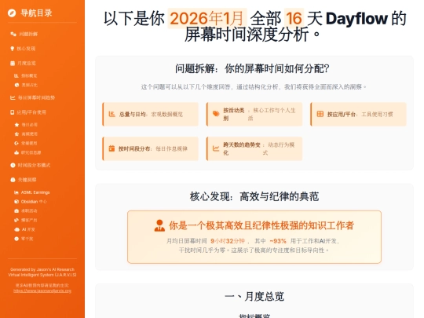Screen dimensions: 424x318
Task: Click the compass icon beside 导航目录
Action: pyautogui.click(x=12, y=13)
